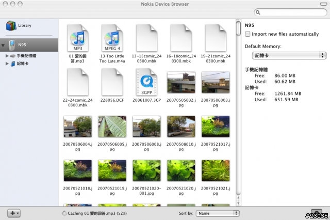Expand the 記憶卡 memory card folder
Image resolution: width=330 pixels, height=220 pixels.
click(7, 64)
